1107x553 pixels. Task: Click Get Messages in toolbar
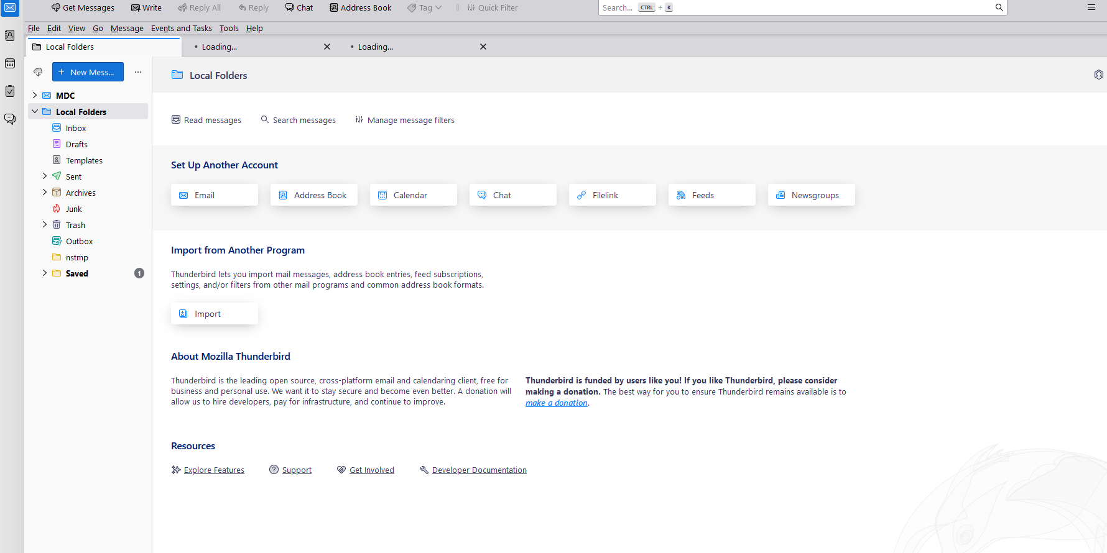(x=83, y=8)
